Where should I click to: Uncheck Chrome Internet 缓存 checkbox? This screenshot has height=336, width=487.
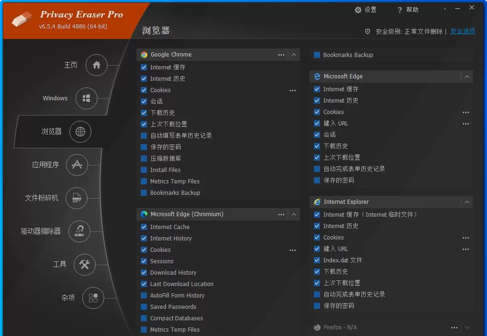coord(144,67)
